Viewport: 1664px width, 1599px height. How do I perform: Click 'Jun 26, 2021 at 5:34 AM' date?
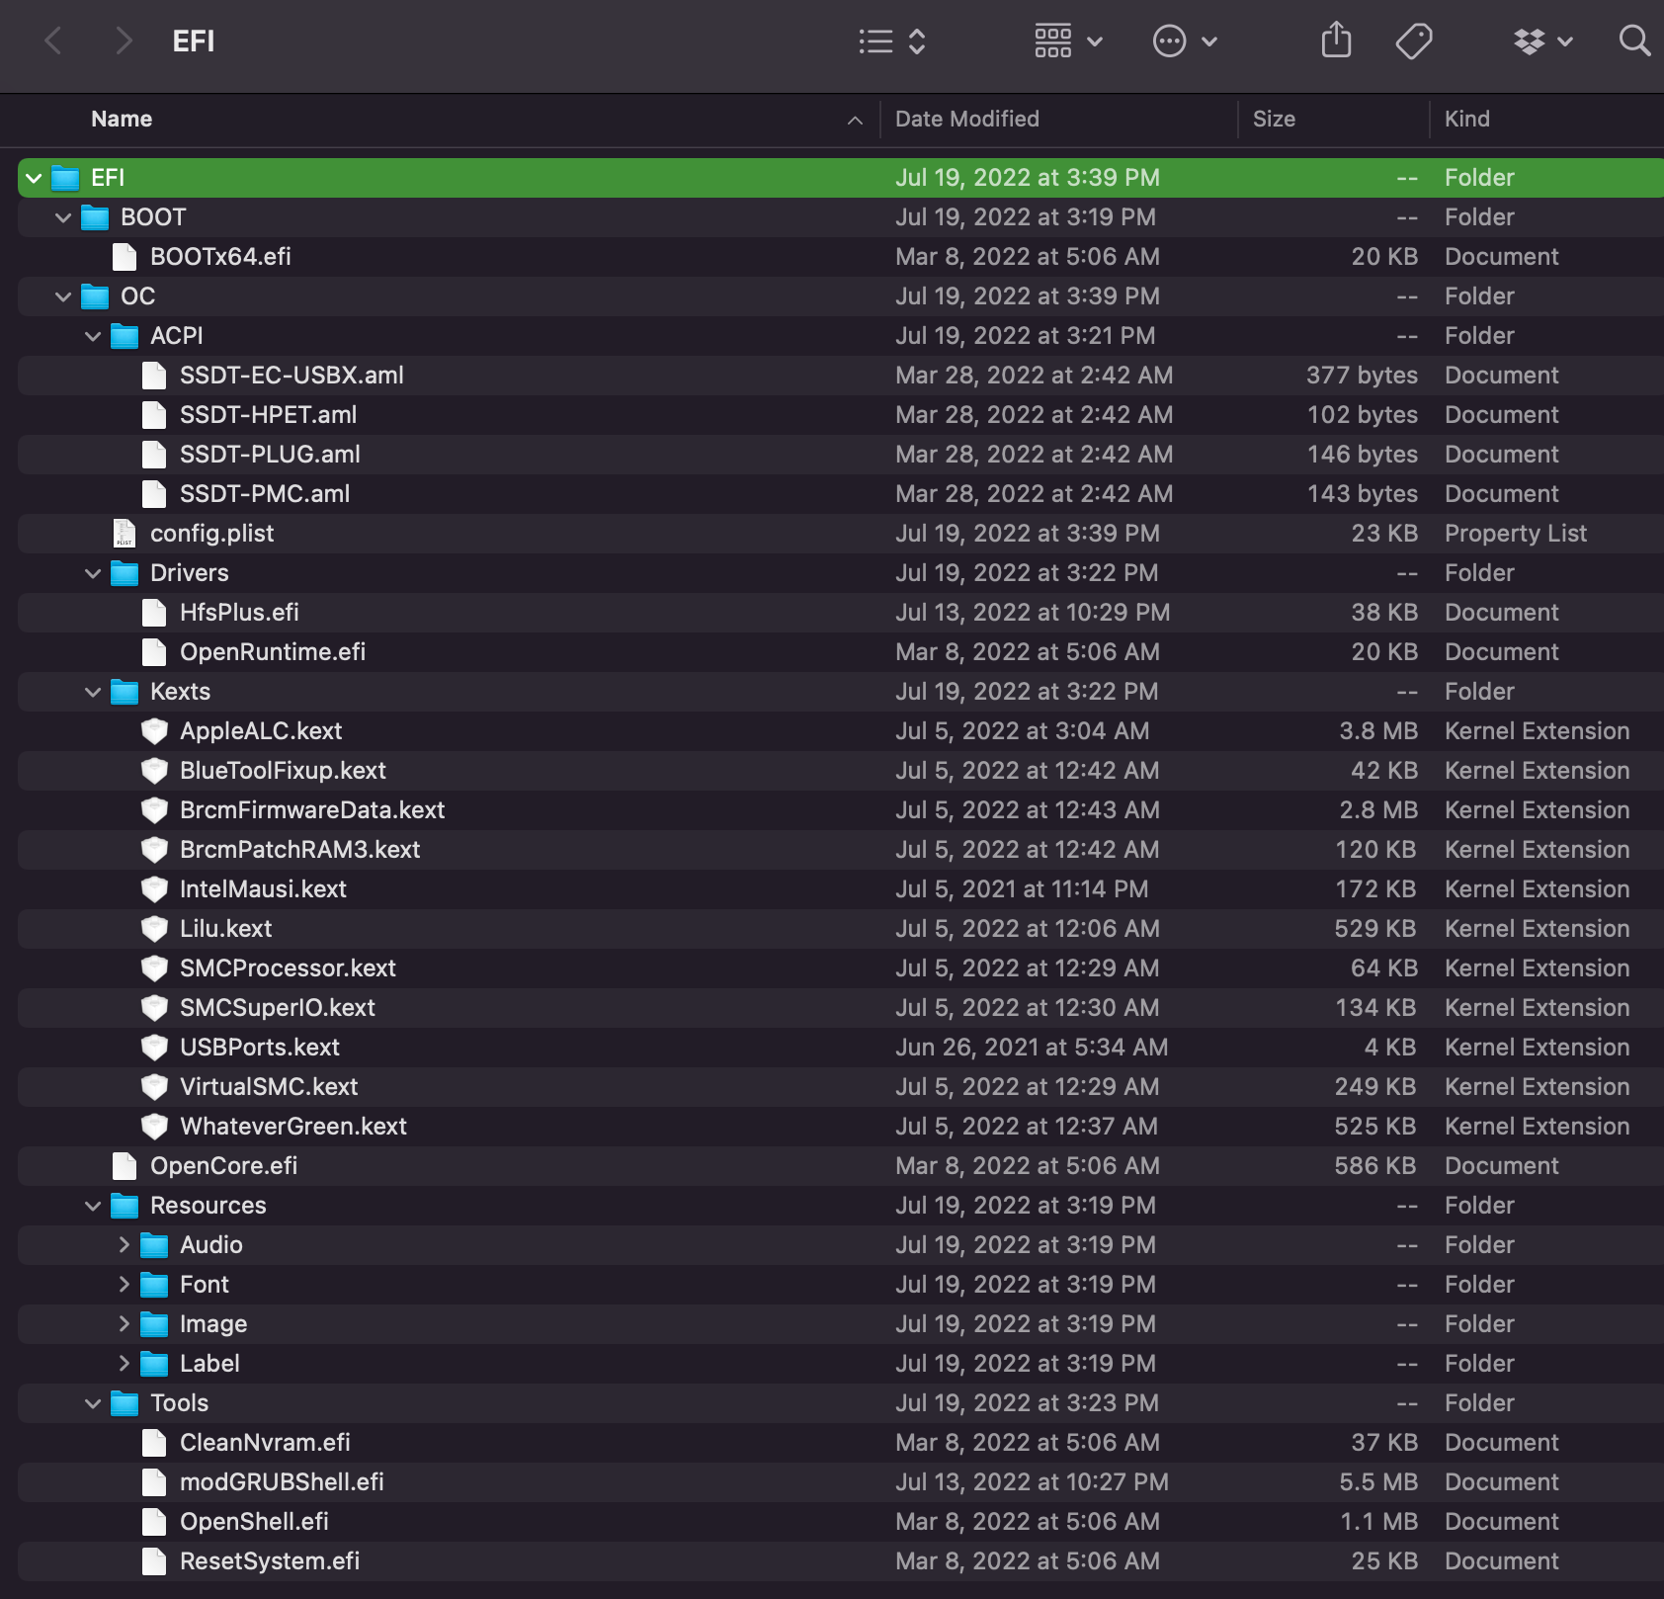click(x=1032, y=1048)
